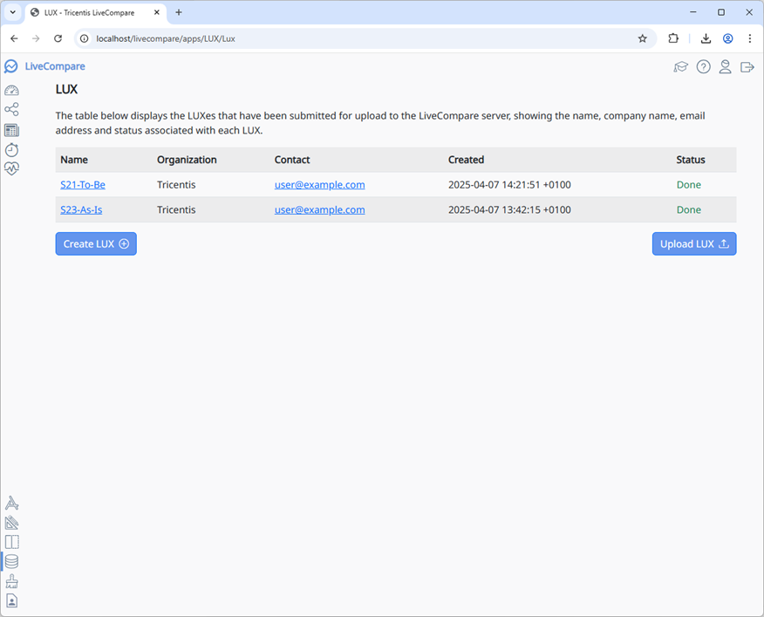This screenshot has width=764, height=617.
Task: Open the heartbeat monitor sidebar icon
Action: coord(11,168)
